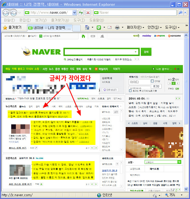Subscribe to opencast with download icon
This screenshot has width=190, height=199.
pyautogui.click(x=41, y=184)
